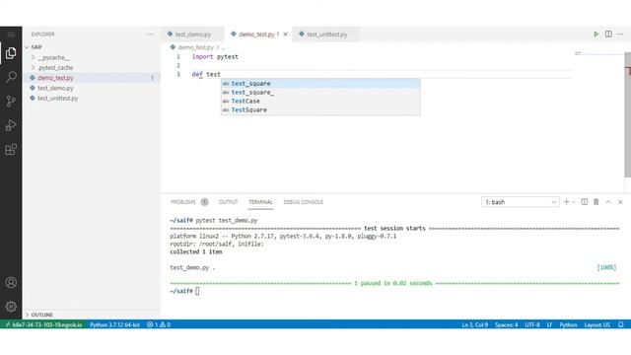Open the hamburger application menu

coord(11,35)
